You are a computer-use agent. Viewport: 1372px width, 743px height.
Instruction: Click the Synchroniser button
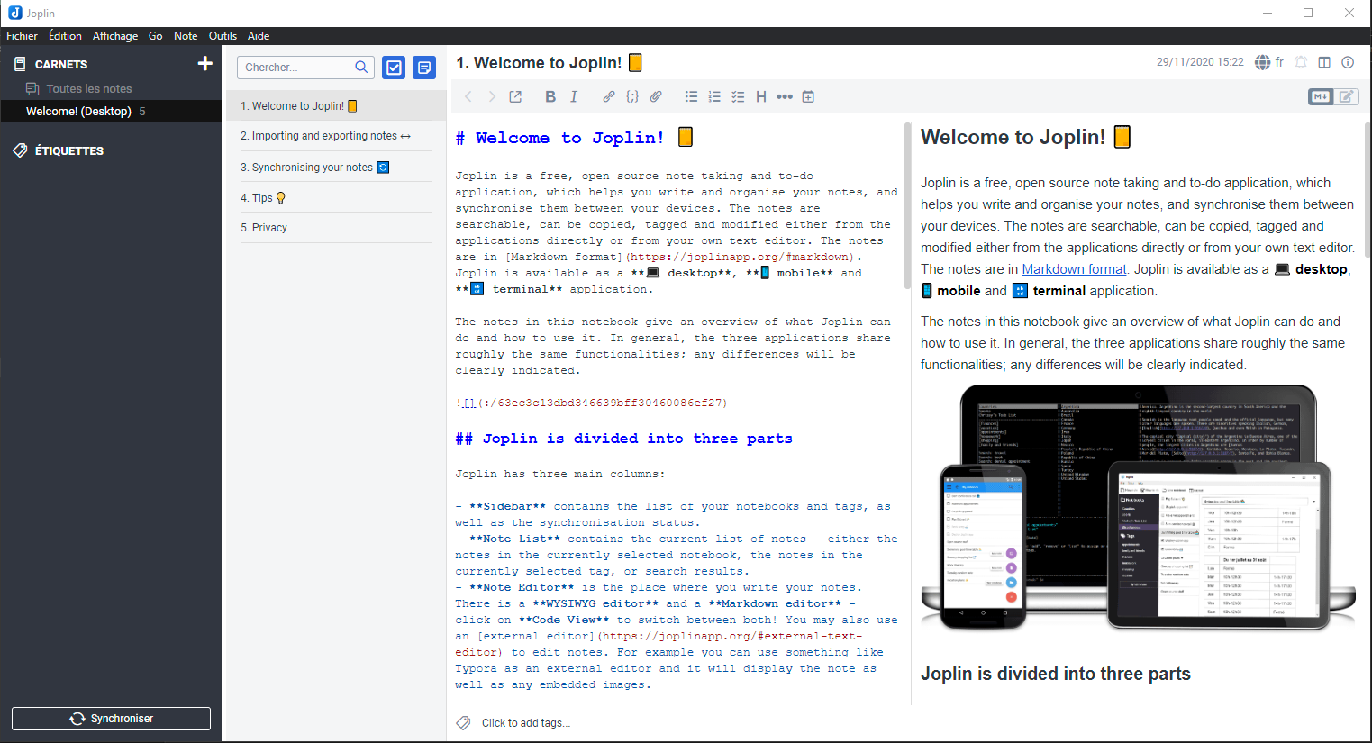[111, 719]
